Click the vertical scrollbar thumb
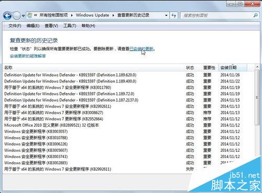 257,98
